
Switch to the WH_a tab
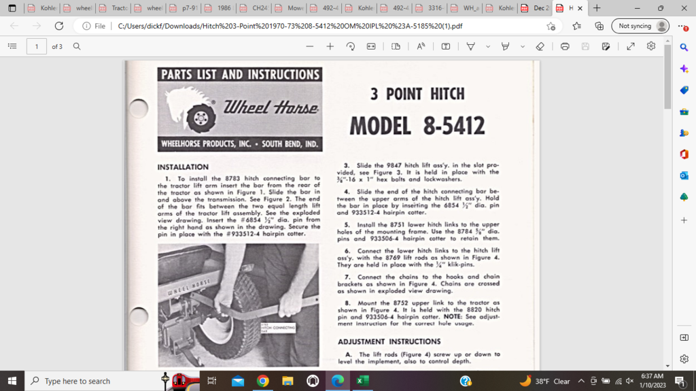coord(466,8)
